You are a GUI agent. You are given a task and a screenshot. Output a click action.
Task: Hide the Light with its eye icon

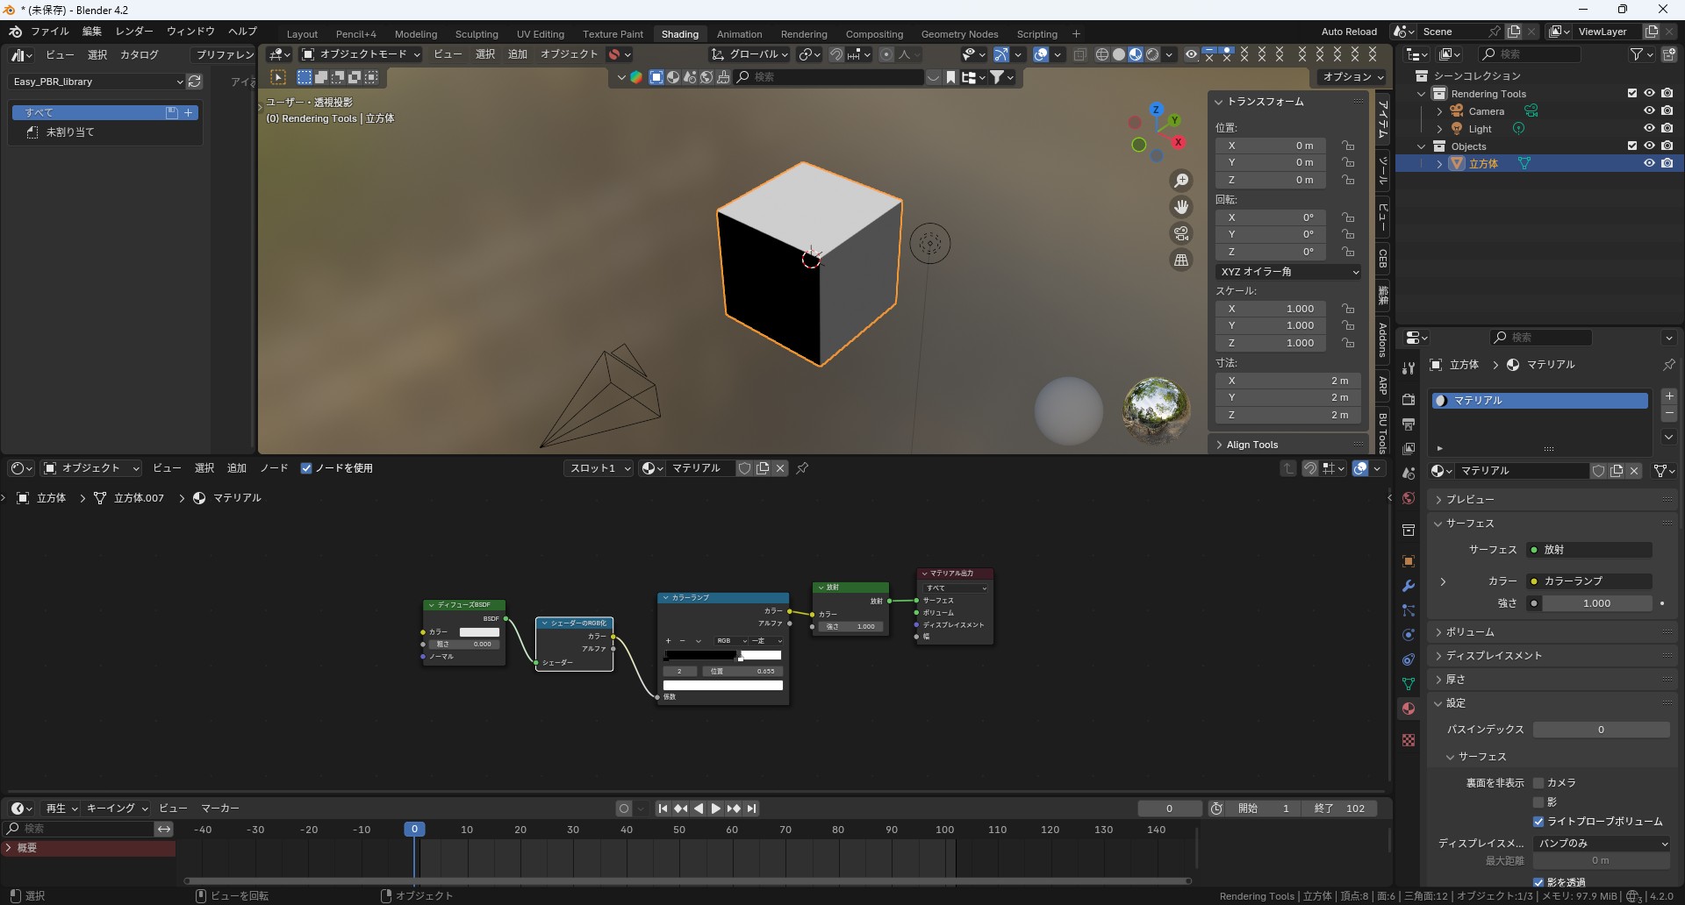[1649, 129]
